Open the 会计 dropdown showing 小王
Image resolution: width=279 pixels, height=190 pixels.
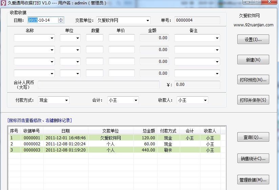tap(135, 100)
